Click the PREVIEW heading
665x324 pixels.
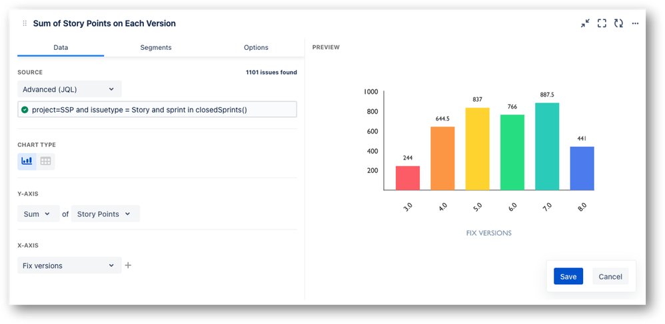pyautogui.click(x=326, y=47)
